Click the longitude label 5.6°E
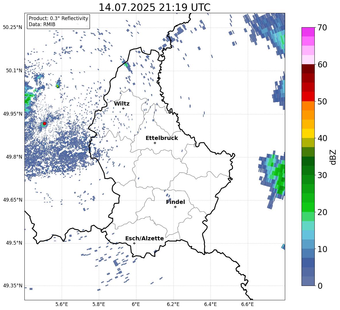This screenshot has height=310, width=340. 61,305
